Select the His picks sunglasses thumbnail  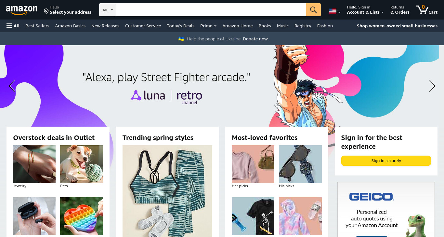[300, 164]
